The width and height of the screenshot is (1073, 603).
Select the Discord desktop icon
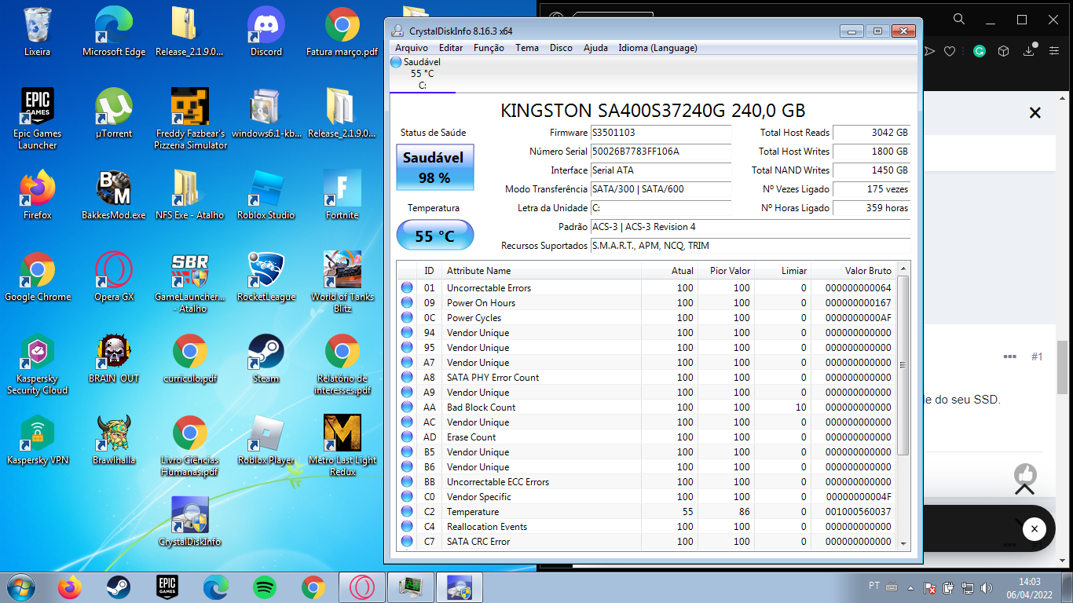tap(266, 32)
